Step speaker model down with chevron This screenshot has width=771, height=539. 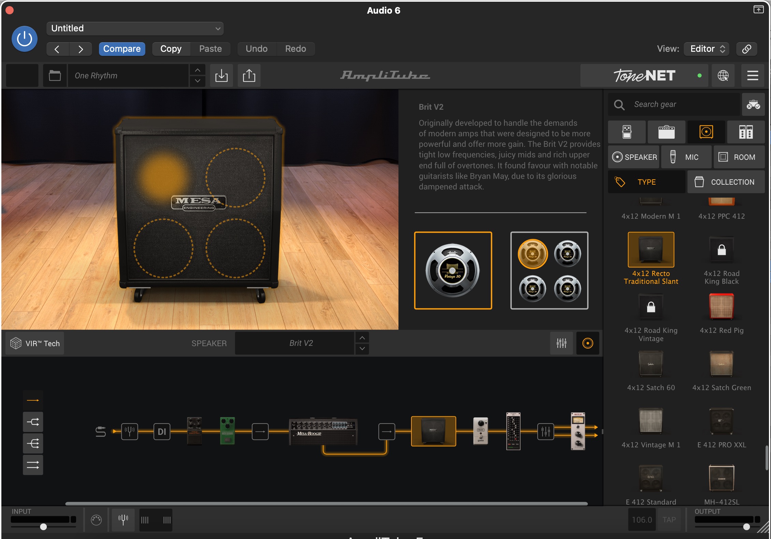click(362, 349)
